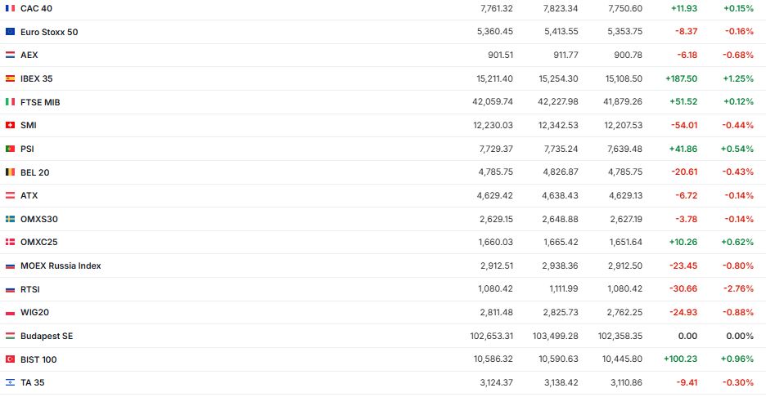Click the Spain flag icon beside IBEX 35
Viewport: 766px width, 397px height.
point(10,78)
